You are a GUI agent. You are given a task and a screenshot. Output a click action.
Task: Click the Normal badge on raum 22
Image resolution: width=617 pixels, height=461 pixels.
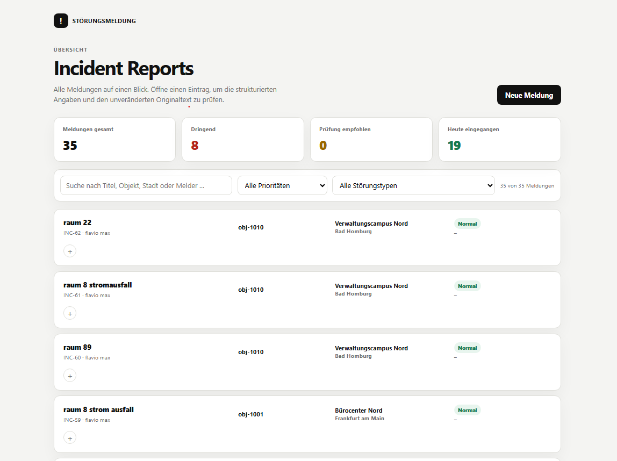pyautogui.click(x=467, y=224)
